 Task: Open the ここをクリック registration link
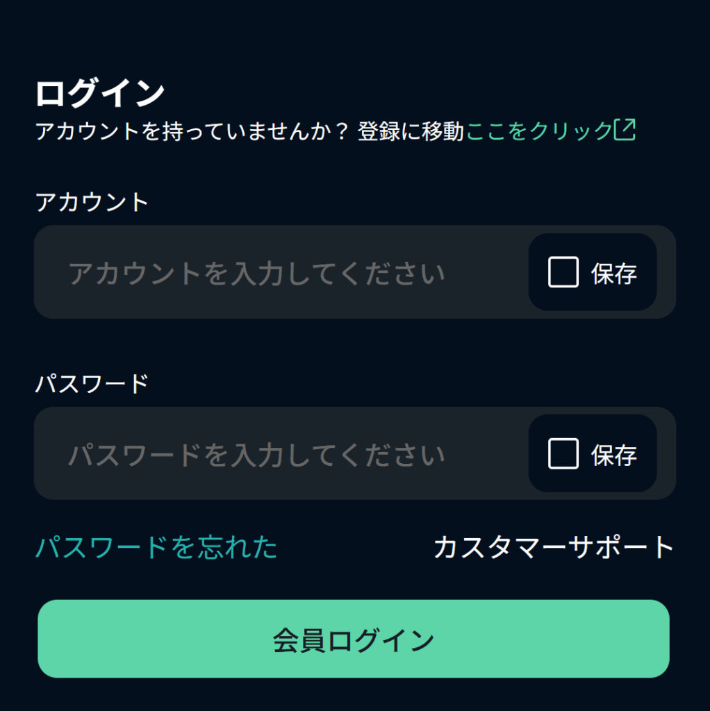[538, 131]
